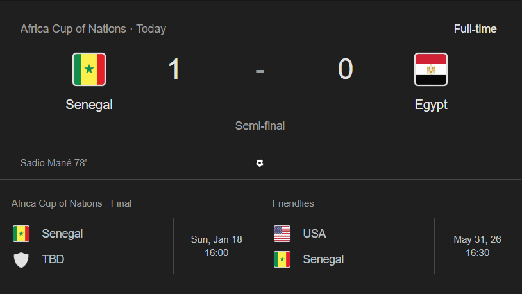Image resolution: width=522 pixels, height=294 pixels.
Task: Select the Sun, Jan 18 16:00 fixture time
Action: point(217,246)
